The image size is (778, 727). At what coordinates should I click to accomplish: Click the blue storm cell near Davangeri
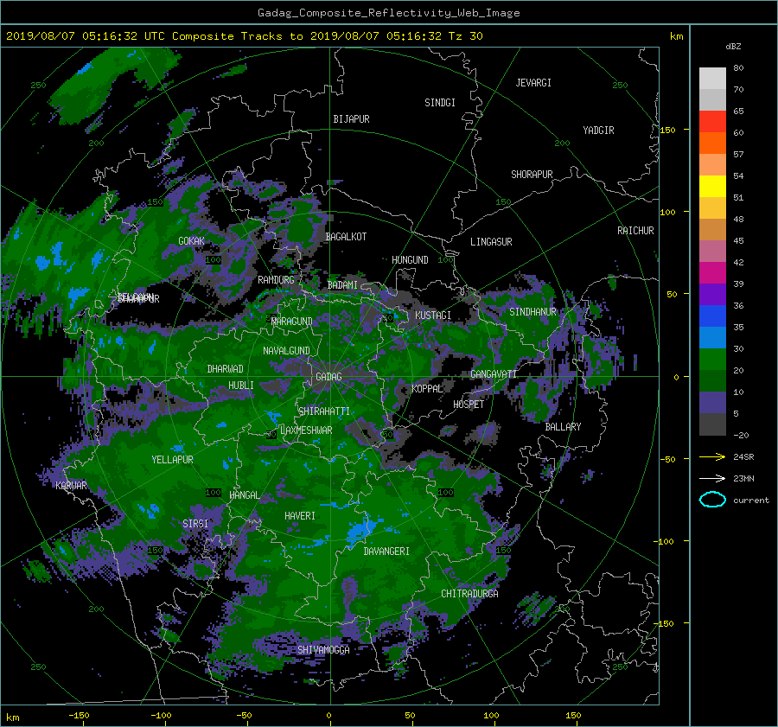(x=361, y=531)
